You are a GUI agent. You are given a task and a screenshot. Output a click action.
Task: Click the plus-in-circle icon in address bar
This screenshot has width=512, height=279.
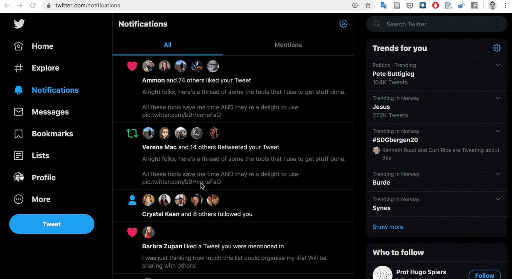pos(355,6)
